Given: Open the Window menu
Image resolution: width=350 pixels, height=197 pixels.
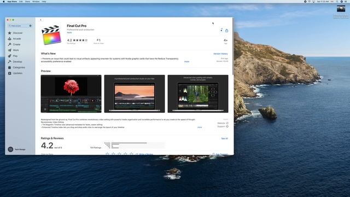Looking at the screenshot, I should pyautogui.click(x=36, y=1).
